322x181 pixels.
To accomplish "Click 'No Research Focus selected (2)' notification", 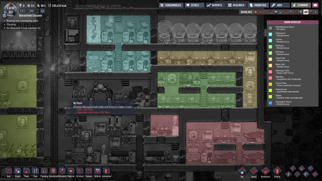I will (x=23, y=28).
